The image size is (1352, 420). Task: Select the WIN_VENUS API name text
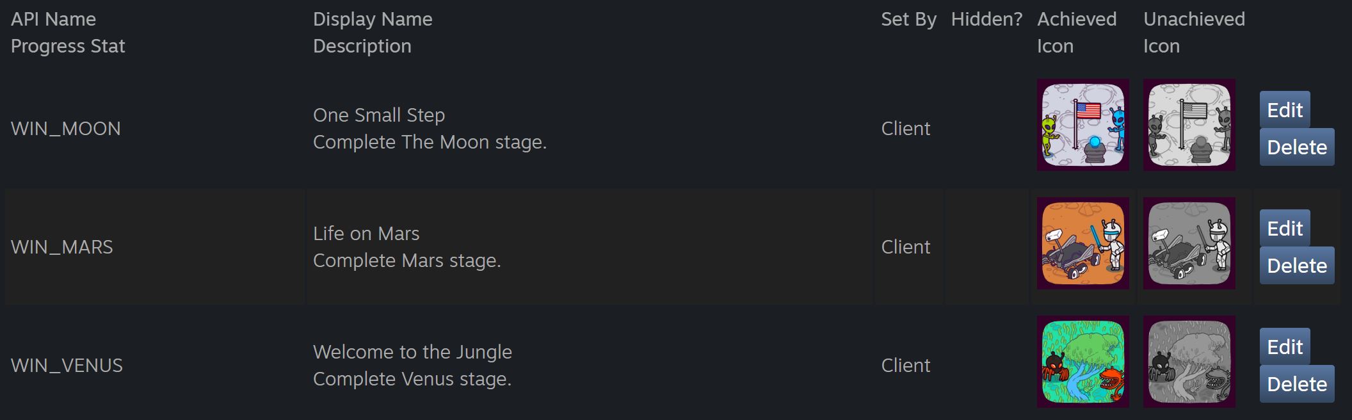coord(67,366)
